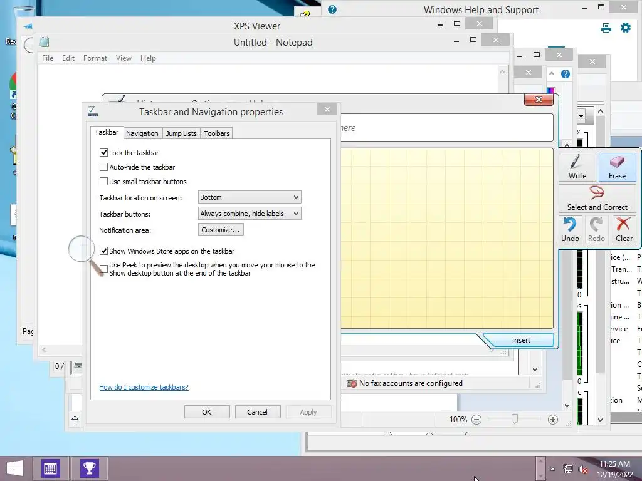Click the yellow math writing grid area
The height and width of the screenshot is (481, 642).
pos(446,238)
